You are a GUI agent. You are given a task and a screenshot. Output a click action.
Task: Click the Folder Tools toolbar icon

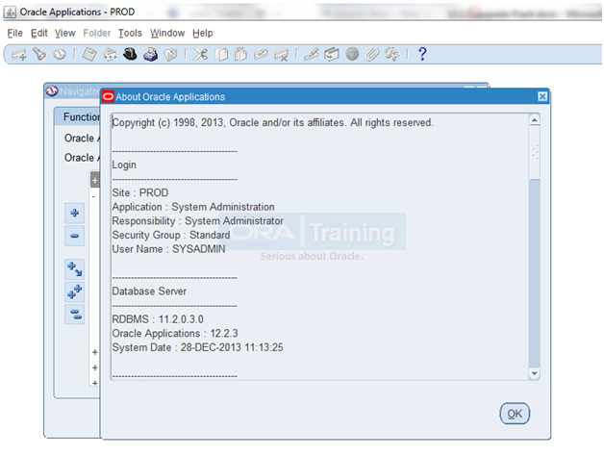392,54
